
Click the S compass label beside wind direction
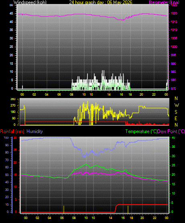click(x=176, y=112)
